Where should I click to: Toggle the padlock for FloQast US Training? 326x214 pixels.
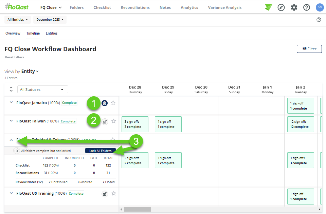[x=105, y=194]
